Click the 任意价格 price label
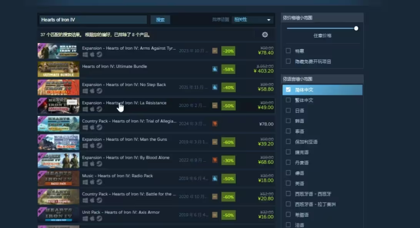The width and height of the screenshot is (420, 228). click(x=322, y=36)
